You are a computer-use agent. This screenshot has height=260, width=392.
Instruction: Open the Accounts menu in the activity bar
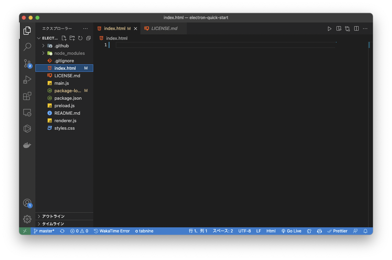point(27,203)
